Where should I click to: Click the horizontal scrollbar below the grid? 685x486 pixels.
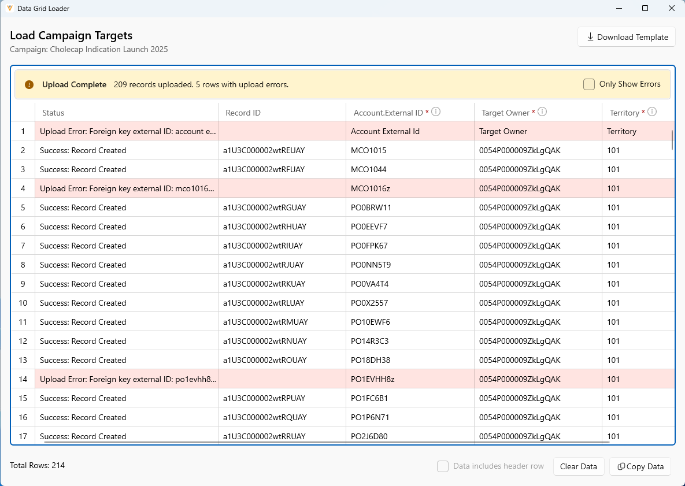pos(327,442)
